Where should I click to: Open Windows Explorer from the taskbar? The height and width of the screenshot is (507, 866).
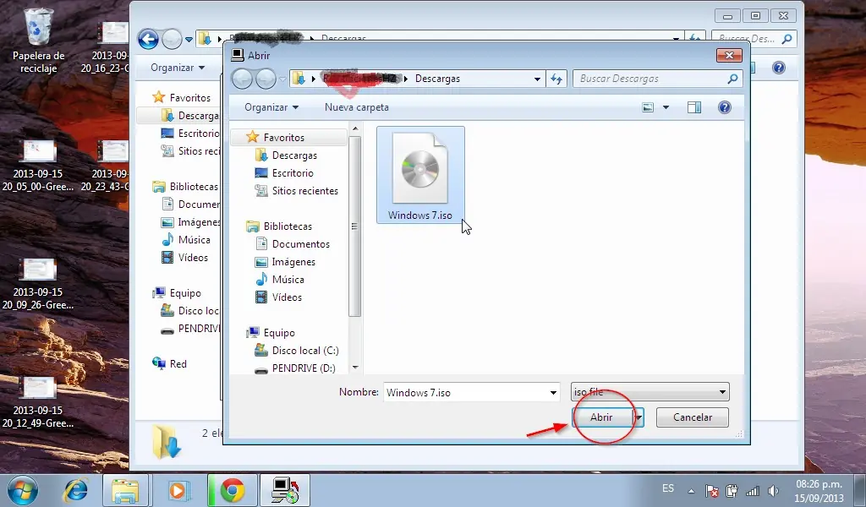pyautogui.click(x=125, y=490)
